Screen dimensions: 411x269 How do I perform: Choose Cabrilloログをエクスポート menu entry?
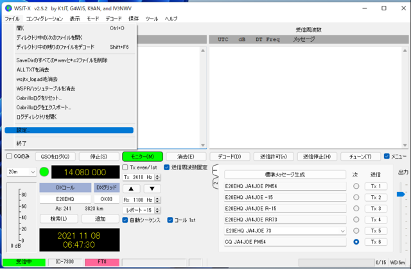pos(69,107)
